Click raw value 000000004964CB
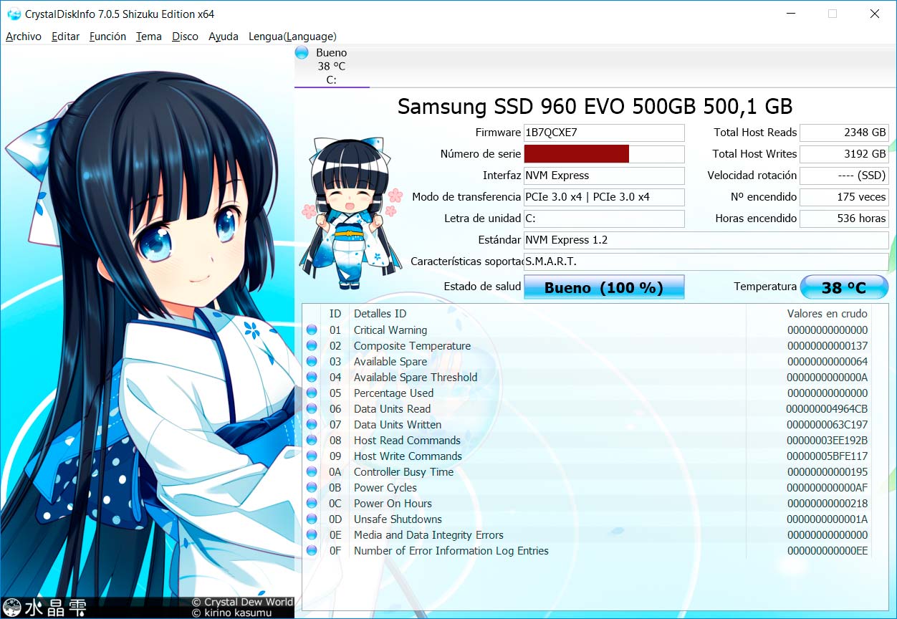This screenshot has width=897, height=619. (827, 409)
